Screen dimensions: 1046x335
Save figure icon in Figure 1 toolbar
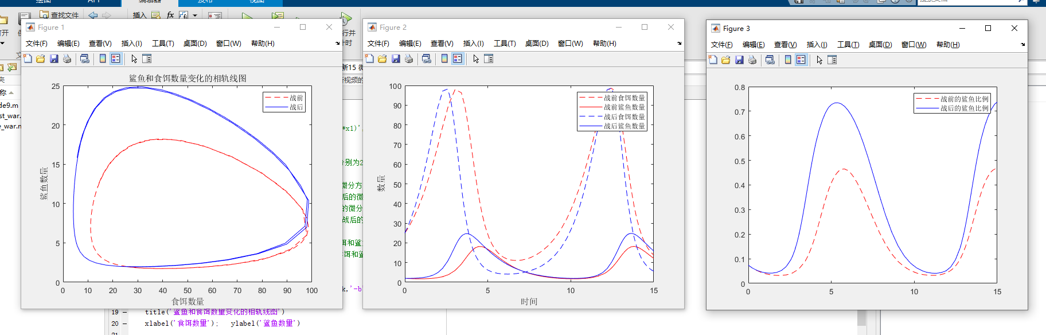click(x=54, y=59)
